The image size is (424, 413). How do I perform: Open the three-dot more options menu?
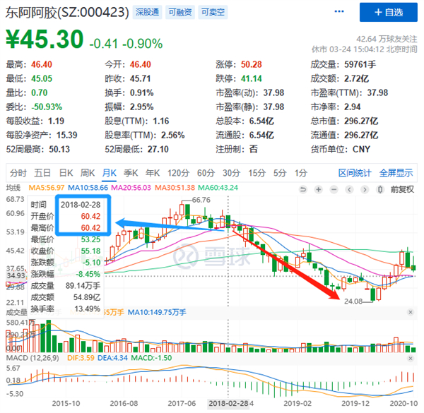339,11
